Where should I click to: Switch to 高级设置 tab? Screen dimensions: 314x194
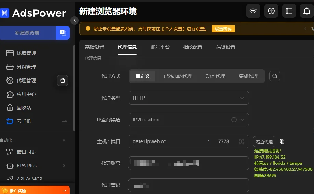click(x=226, y=47)
